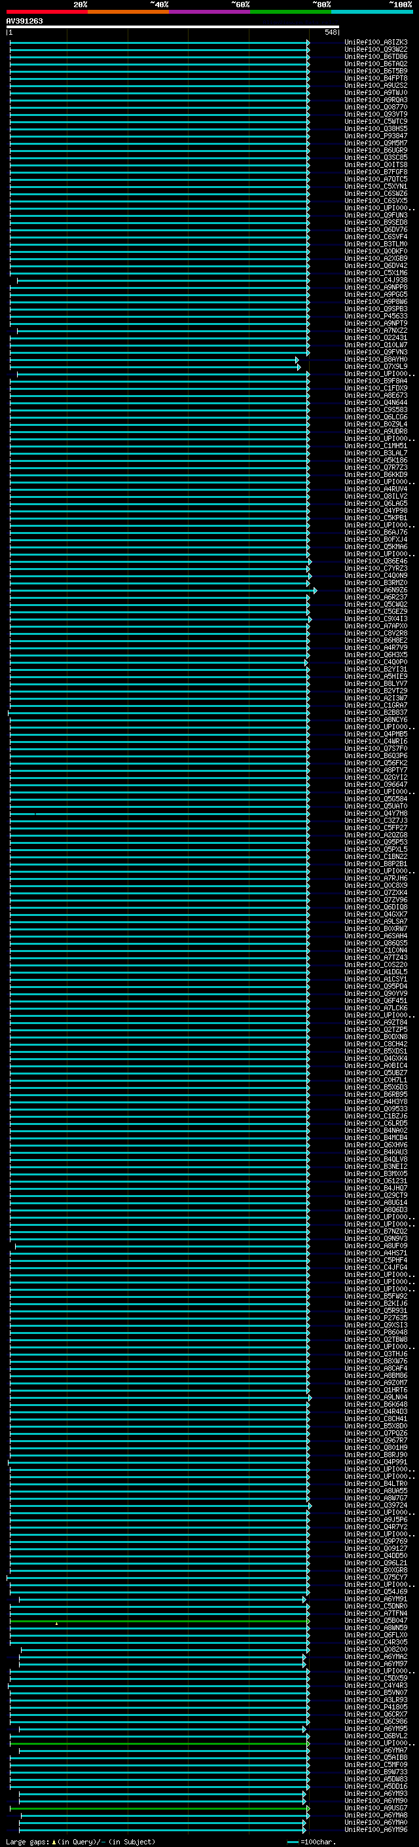The image size is (419, 1847).
Task: Select hit label UniRef100_O39724
Action: click(376, 1506)
